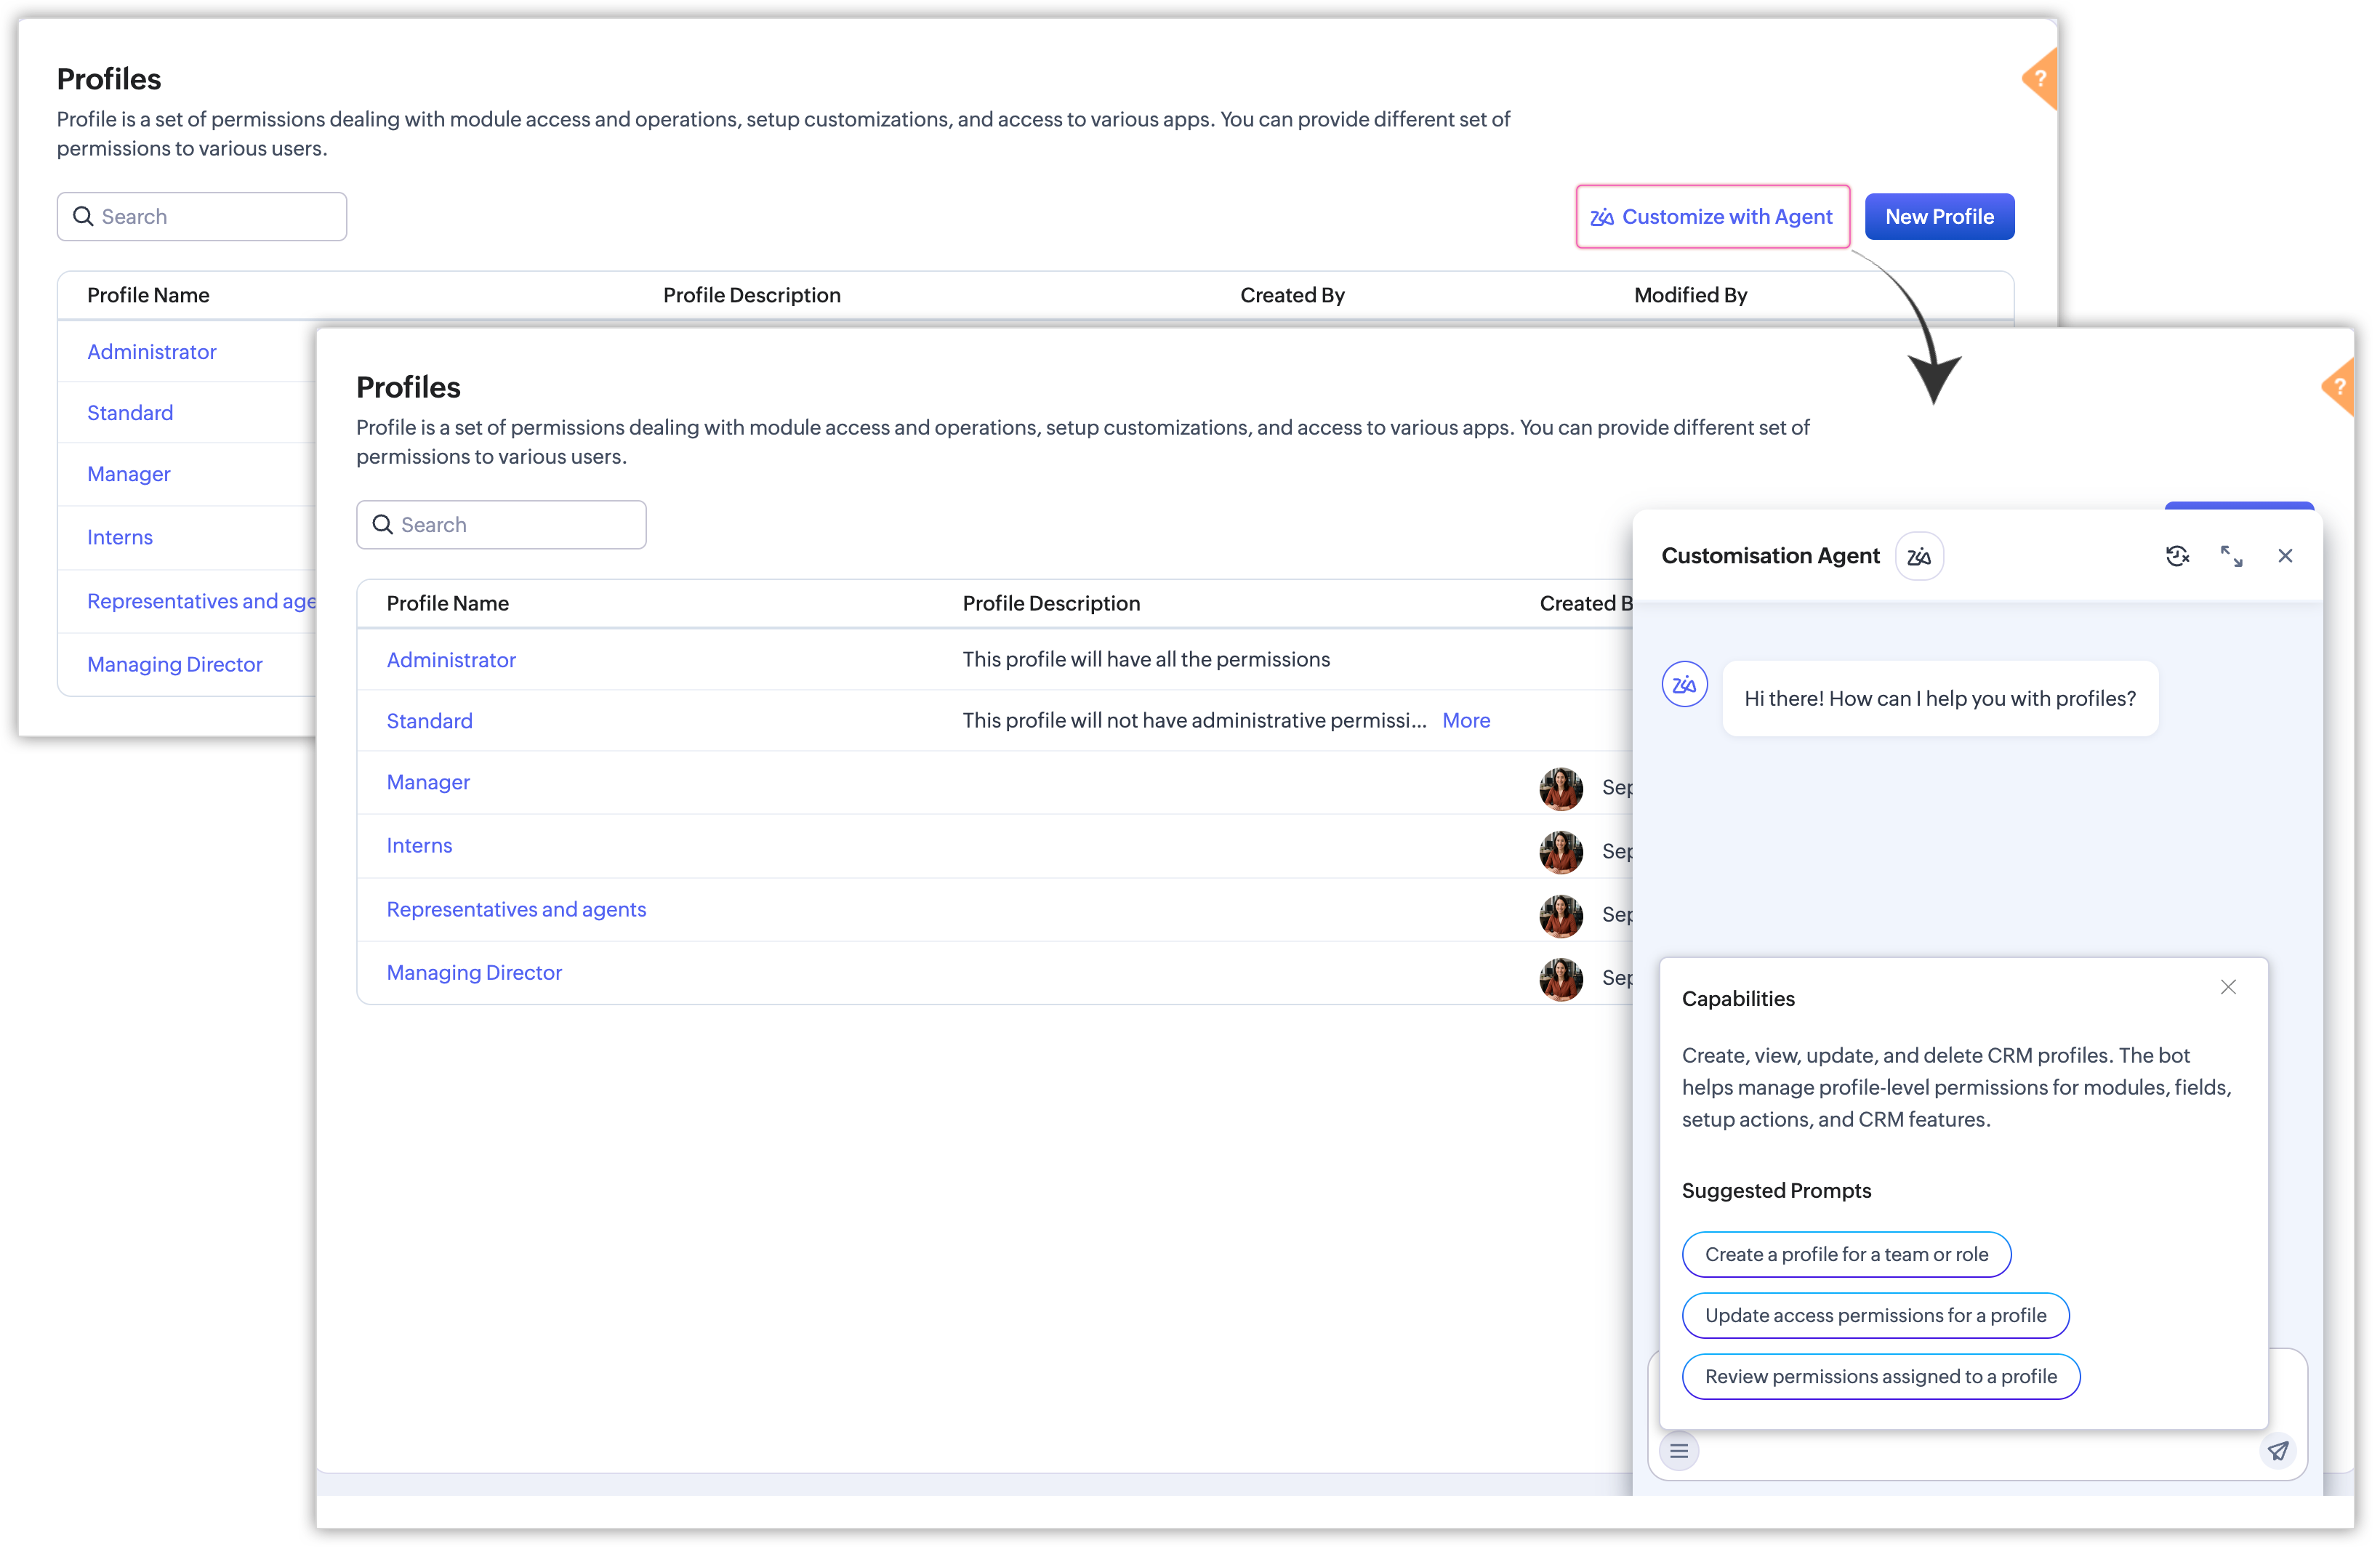Click Profile Name header in front window
The image size is (2380, 1554).
pos(447,603)
